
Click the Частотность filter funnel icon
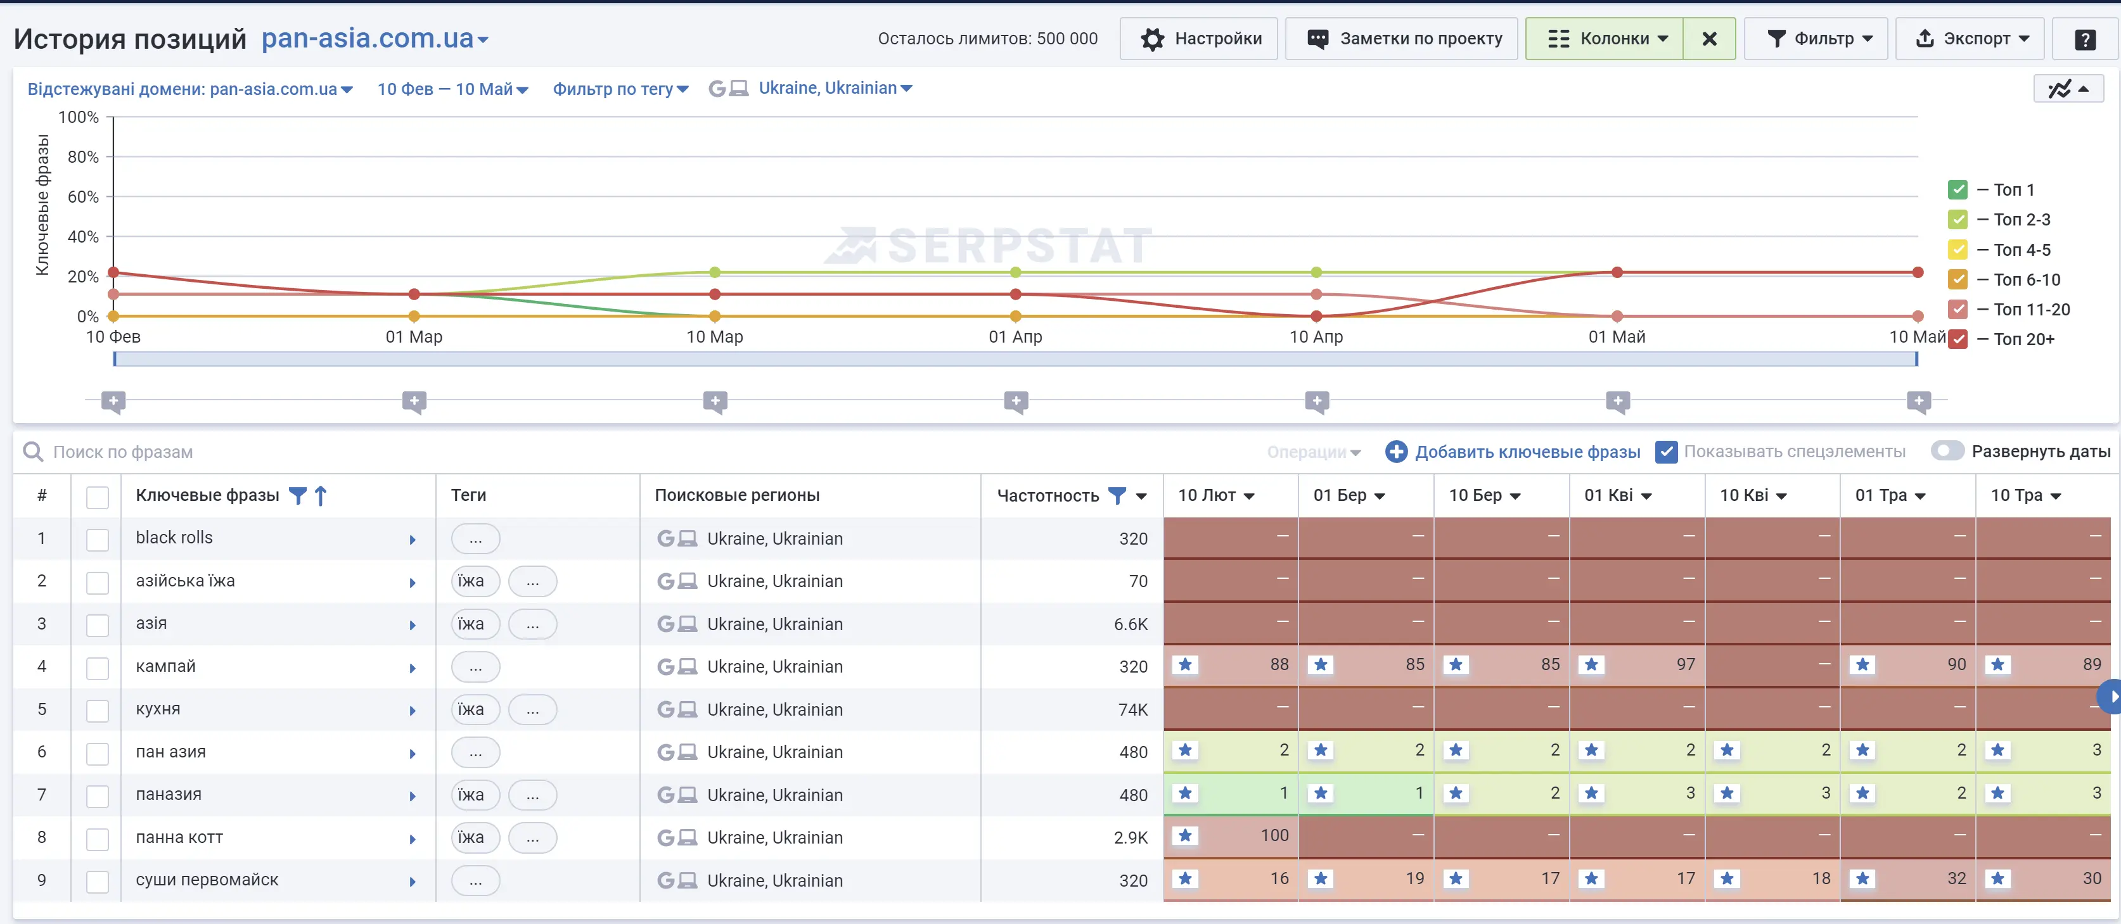[1117, 495]
